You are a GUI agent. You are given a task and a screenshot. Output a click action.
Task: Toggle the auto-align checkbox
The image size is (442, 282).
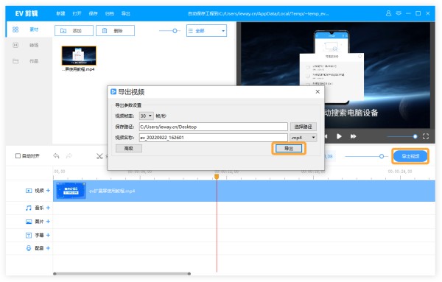(x=18, y=156)
